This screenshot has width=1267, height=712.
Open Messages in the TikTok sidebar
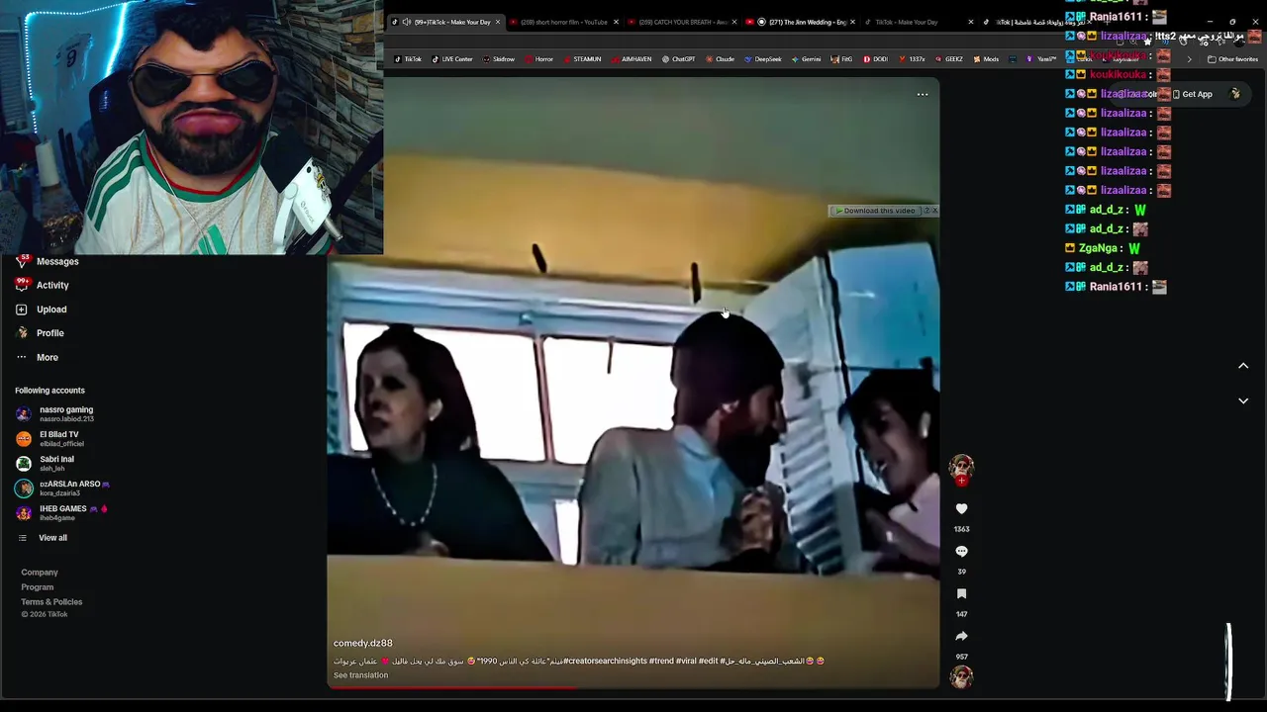click(48, 261)
